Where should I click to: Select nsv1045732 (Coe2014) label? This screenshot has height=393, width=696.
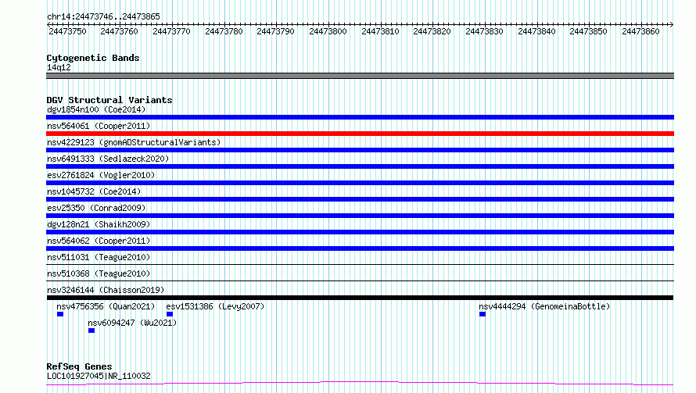94,191
